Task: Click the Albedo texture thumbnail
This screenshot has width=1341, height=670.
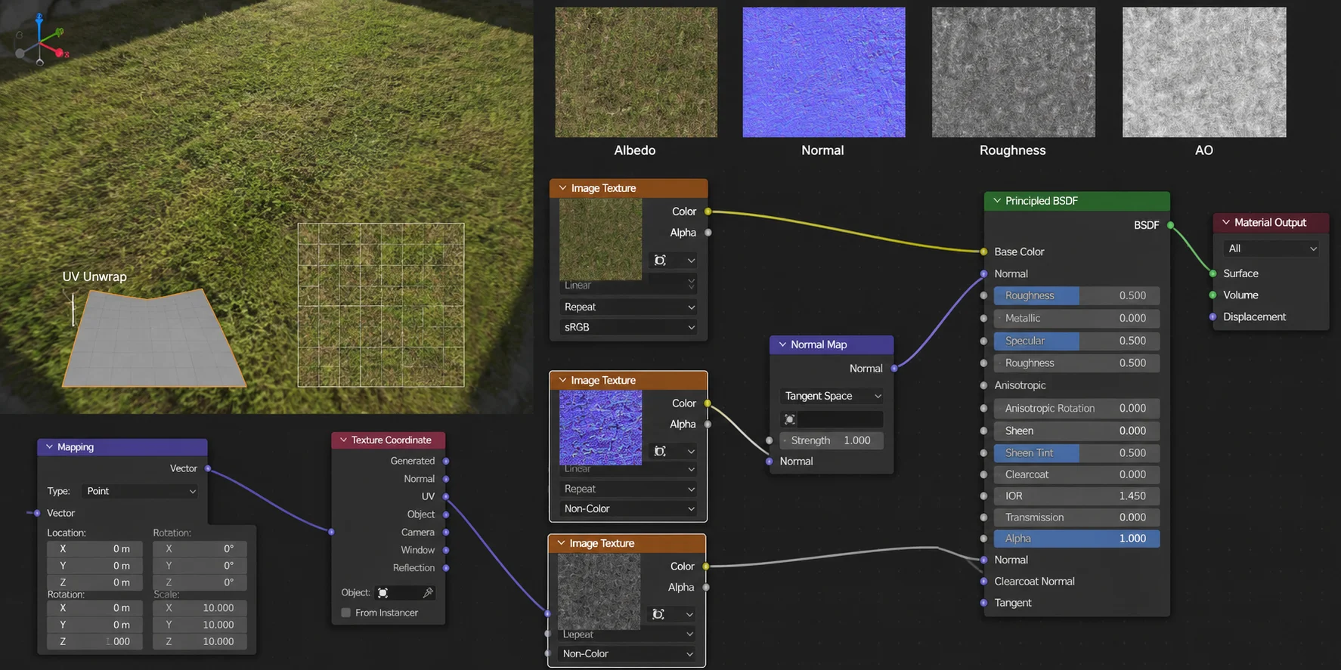Action: point(636,73)
